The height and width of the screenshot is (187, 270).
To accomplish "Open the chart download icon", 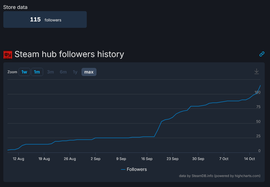I will 257,71.
